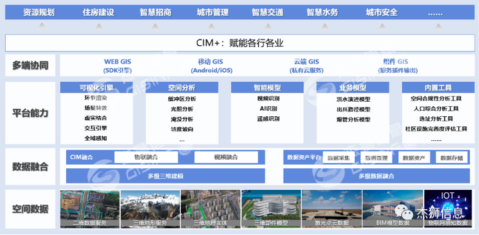Open the 二维数据服务 thumbnail image
Image resolution: width=479 pixels, height=235 pixels.
(90, 209)
